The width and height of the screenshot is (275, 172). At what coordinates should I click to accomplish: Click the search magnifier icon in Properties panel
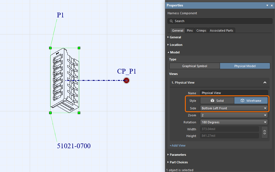point(171,21)
